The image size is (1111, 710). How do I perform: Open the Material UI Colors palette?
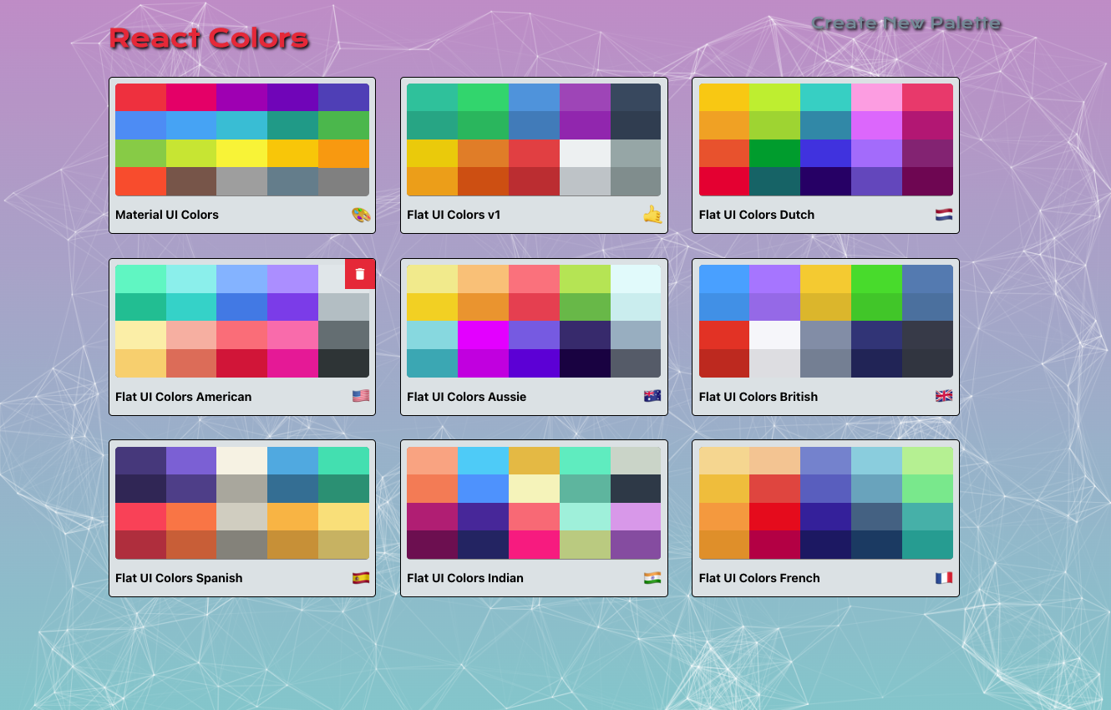[x=242, y=139]
